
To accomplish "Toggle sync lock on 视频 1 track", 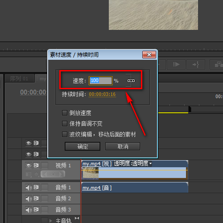I will (36, 165).
